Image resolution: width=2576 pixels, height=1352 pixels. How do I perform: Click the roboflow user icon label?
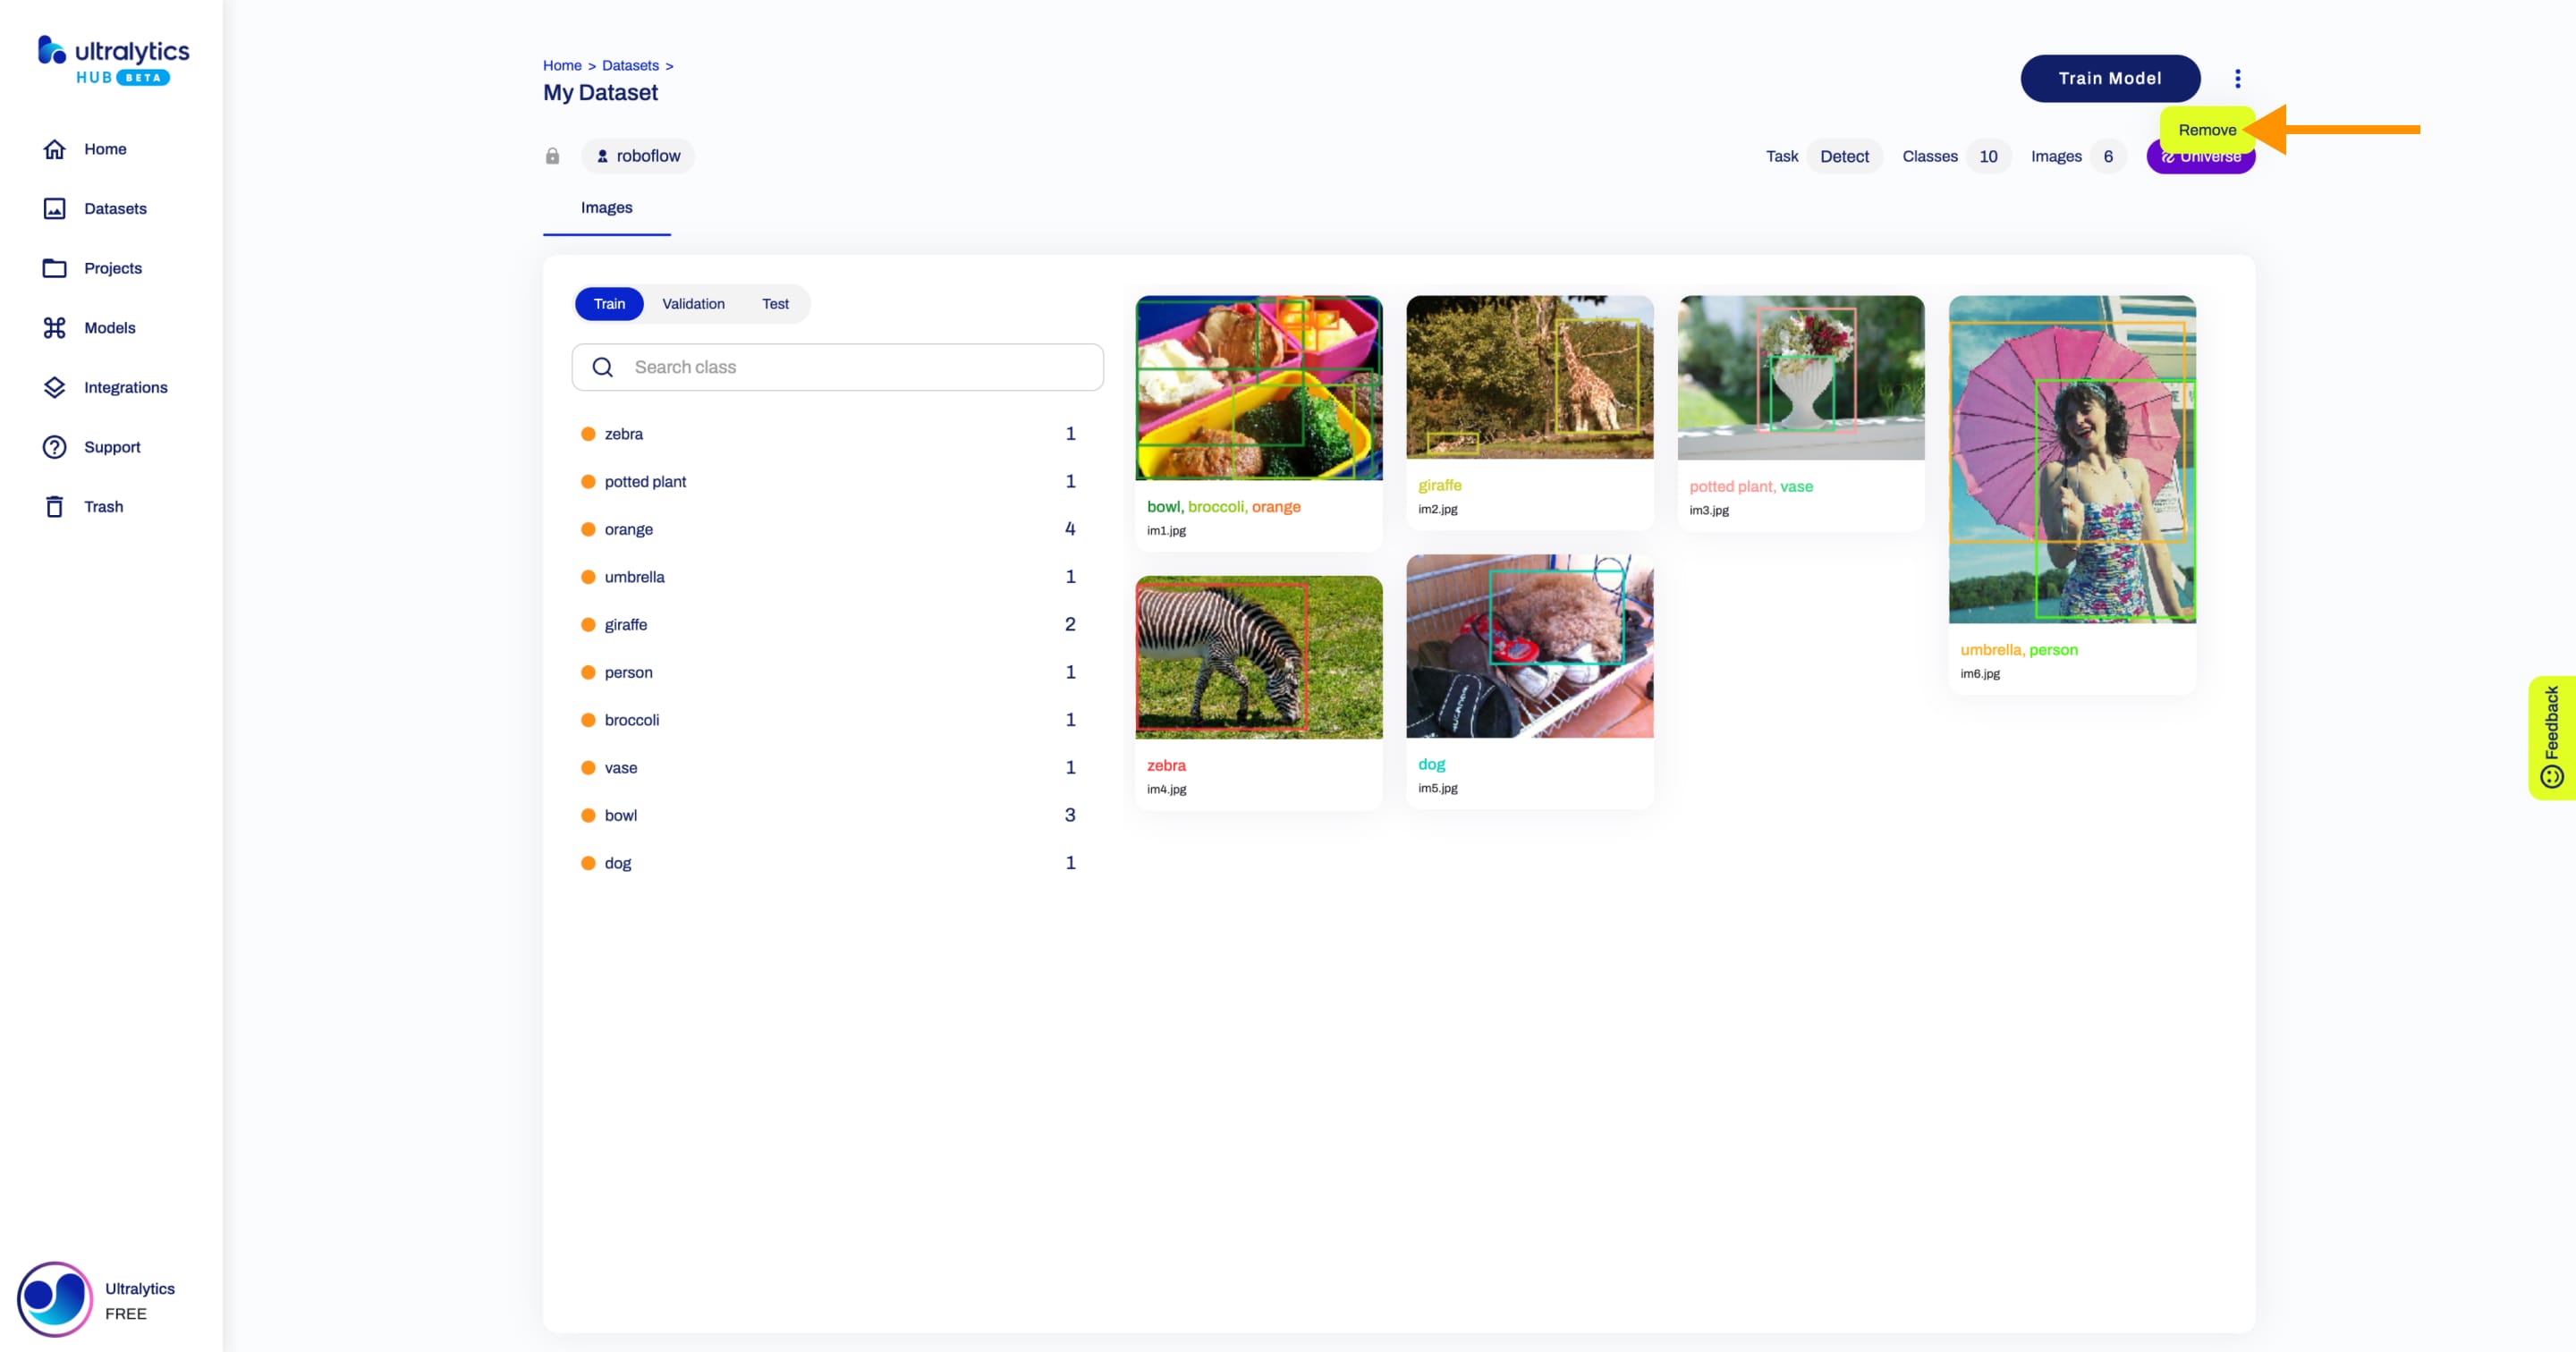(x=639, y=155)
